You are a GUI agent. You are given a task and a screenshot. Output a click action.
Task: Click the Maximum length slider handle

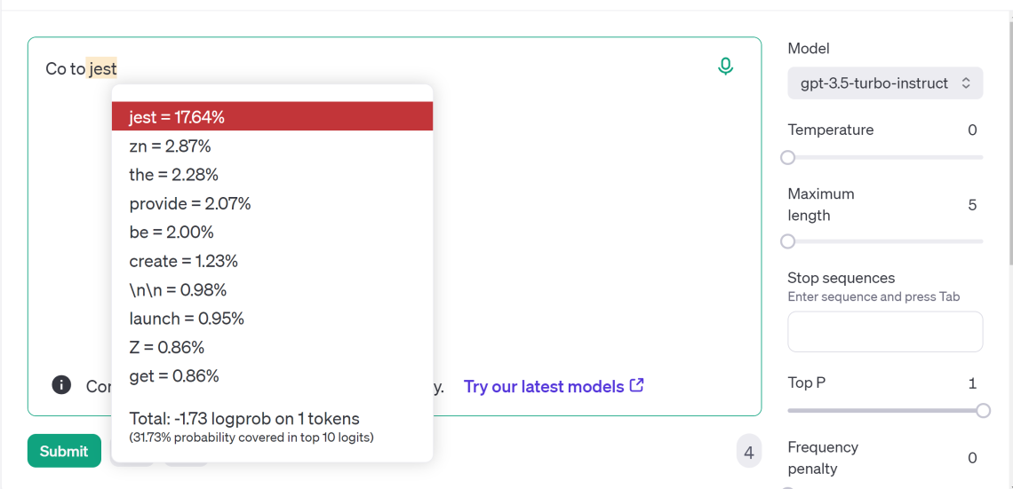(788, 241)
